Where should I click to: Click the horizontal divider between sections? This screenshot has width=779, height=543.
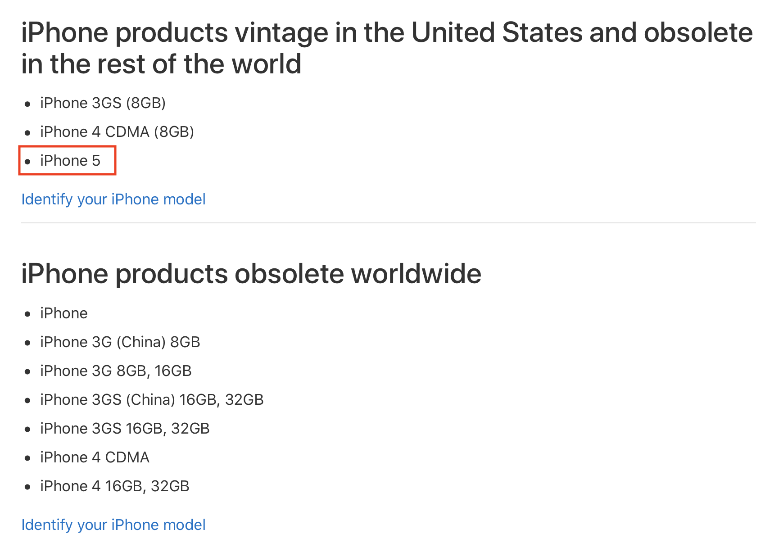pos(388,223)
